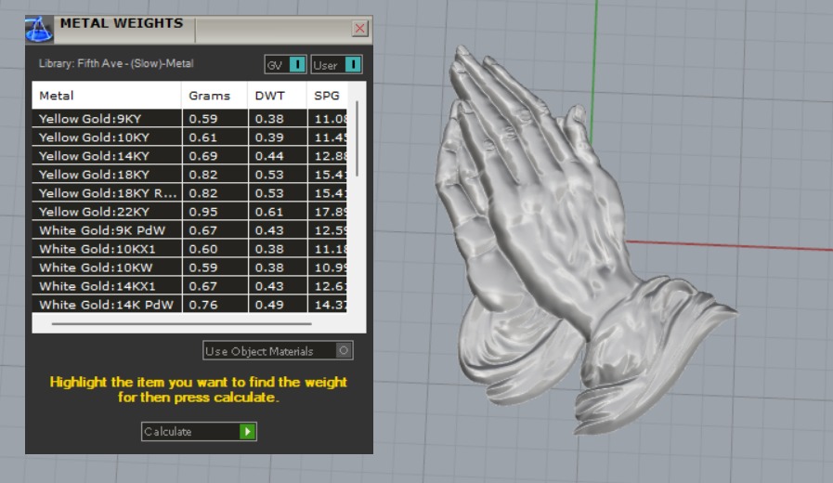Enable Use Object Materials option
Screen dimensions: 833x483
[278, 351]
